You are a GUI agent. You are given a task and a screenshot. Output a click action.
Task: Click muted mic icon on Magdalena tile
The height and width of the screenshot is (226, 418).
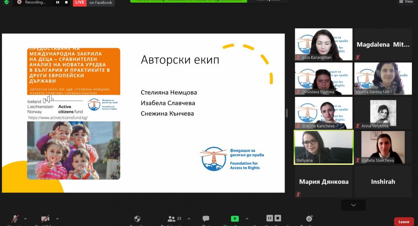358,57
